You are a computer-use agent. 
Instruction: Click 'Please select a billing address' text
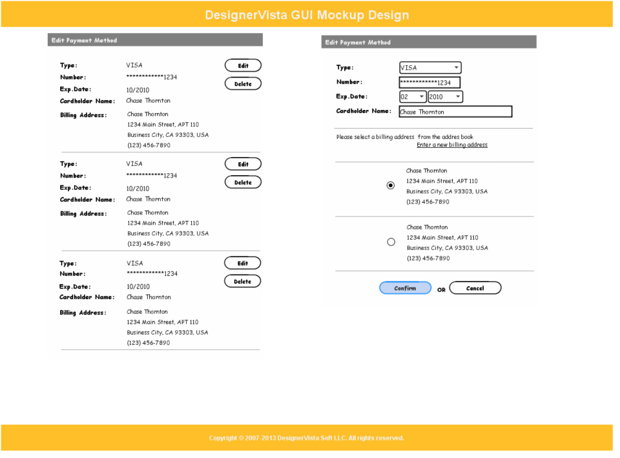375,137
